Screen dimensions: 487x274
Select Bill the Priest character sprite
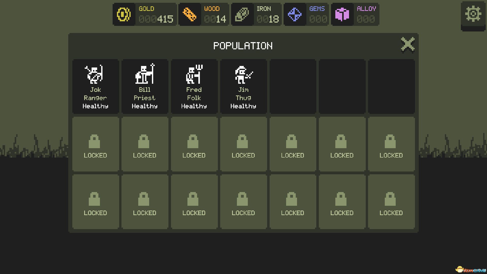tap(145, 74)
